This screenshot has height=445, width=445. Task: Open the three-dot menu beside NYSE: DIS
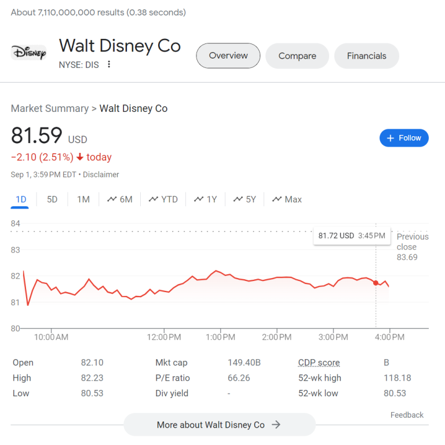109,64
